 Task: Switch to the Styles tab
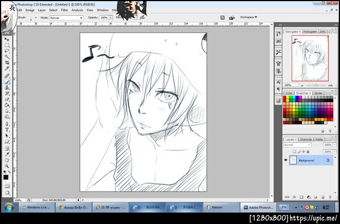pos(318,93)
